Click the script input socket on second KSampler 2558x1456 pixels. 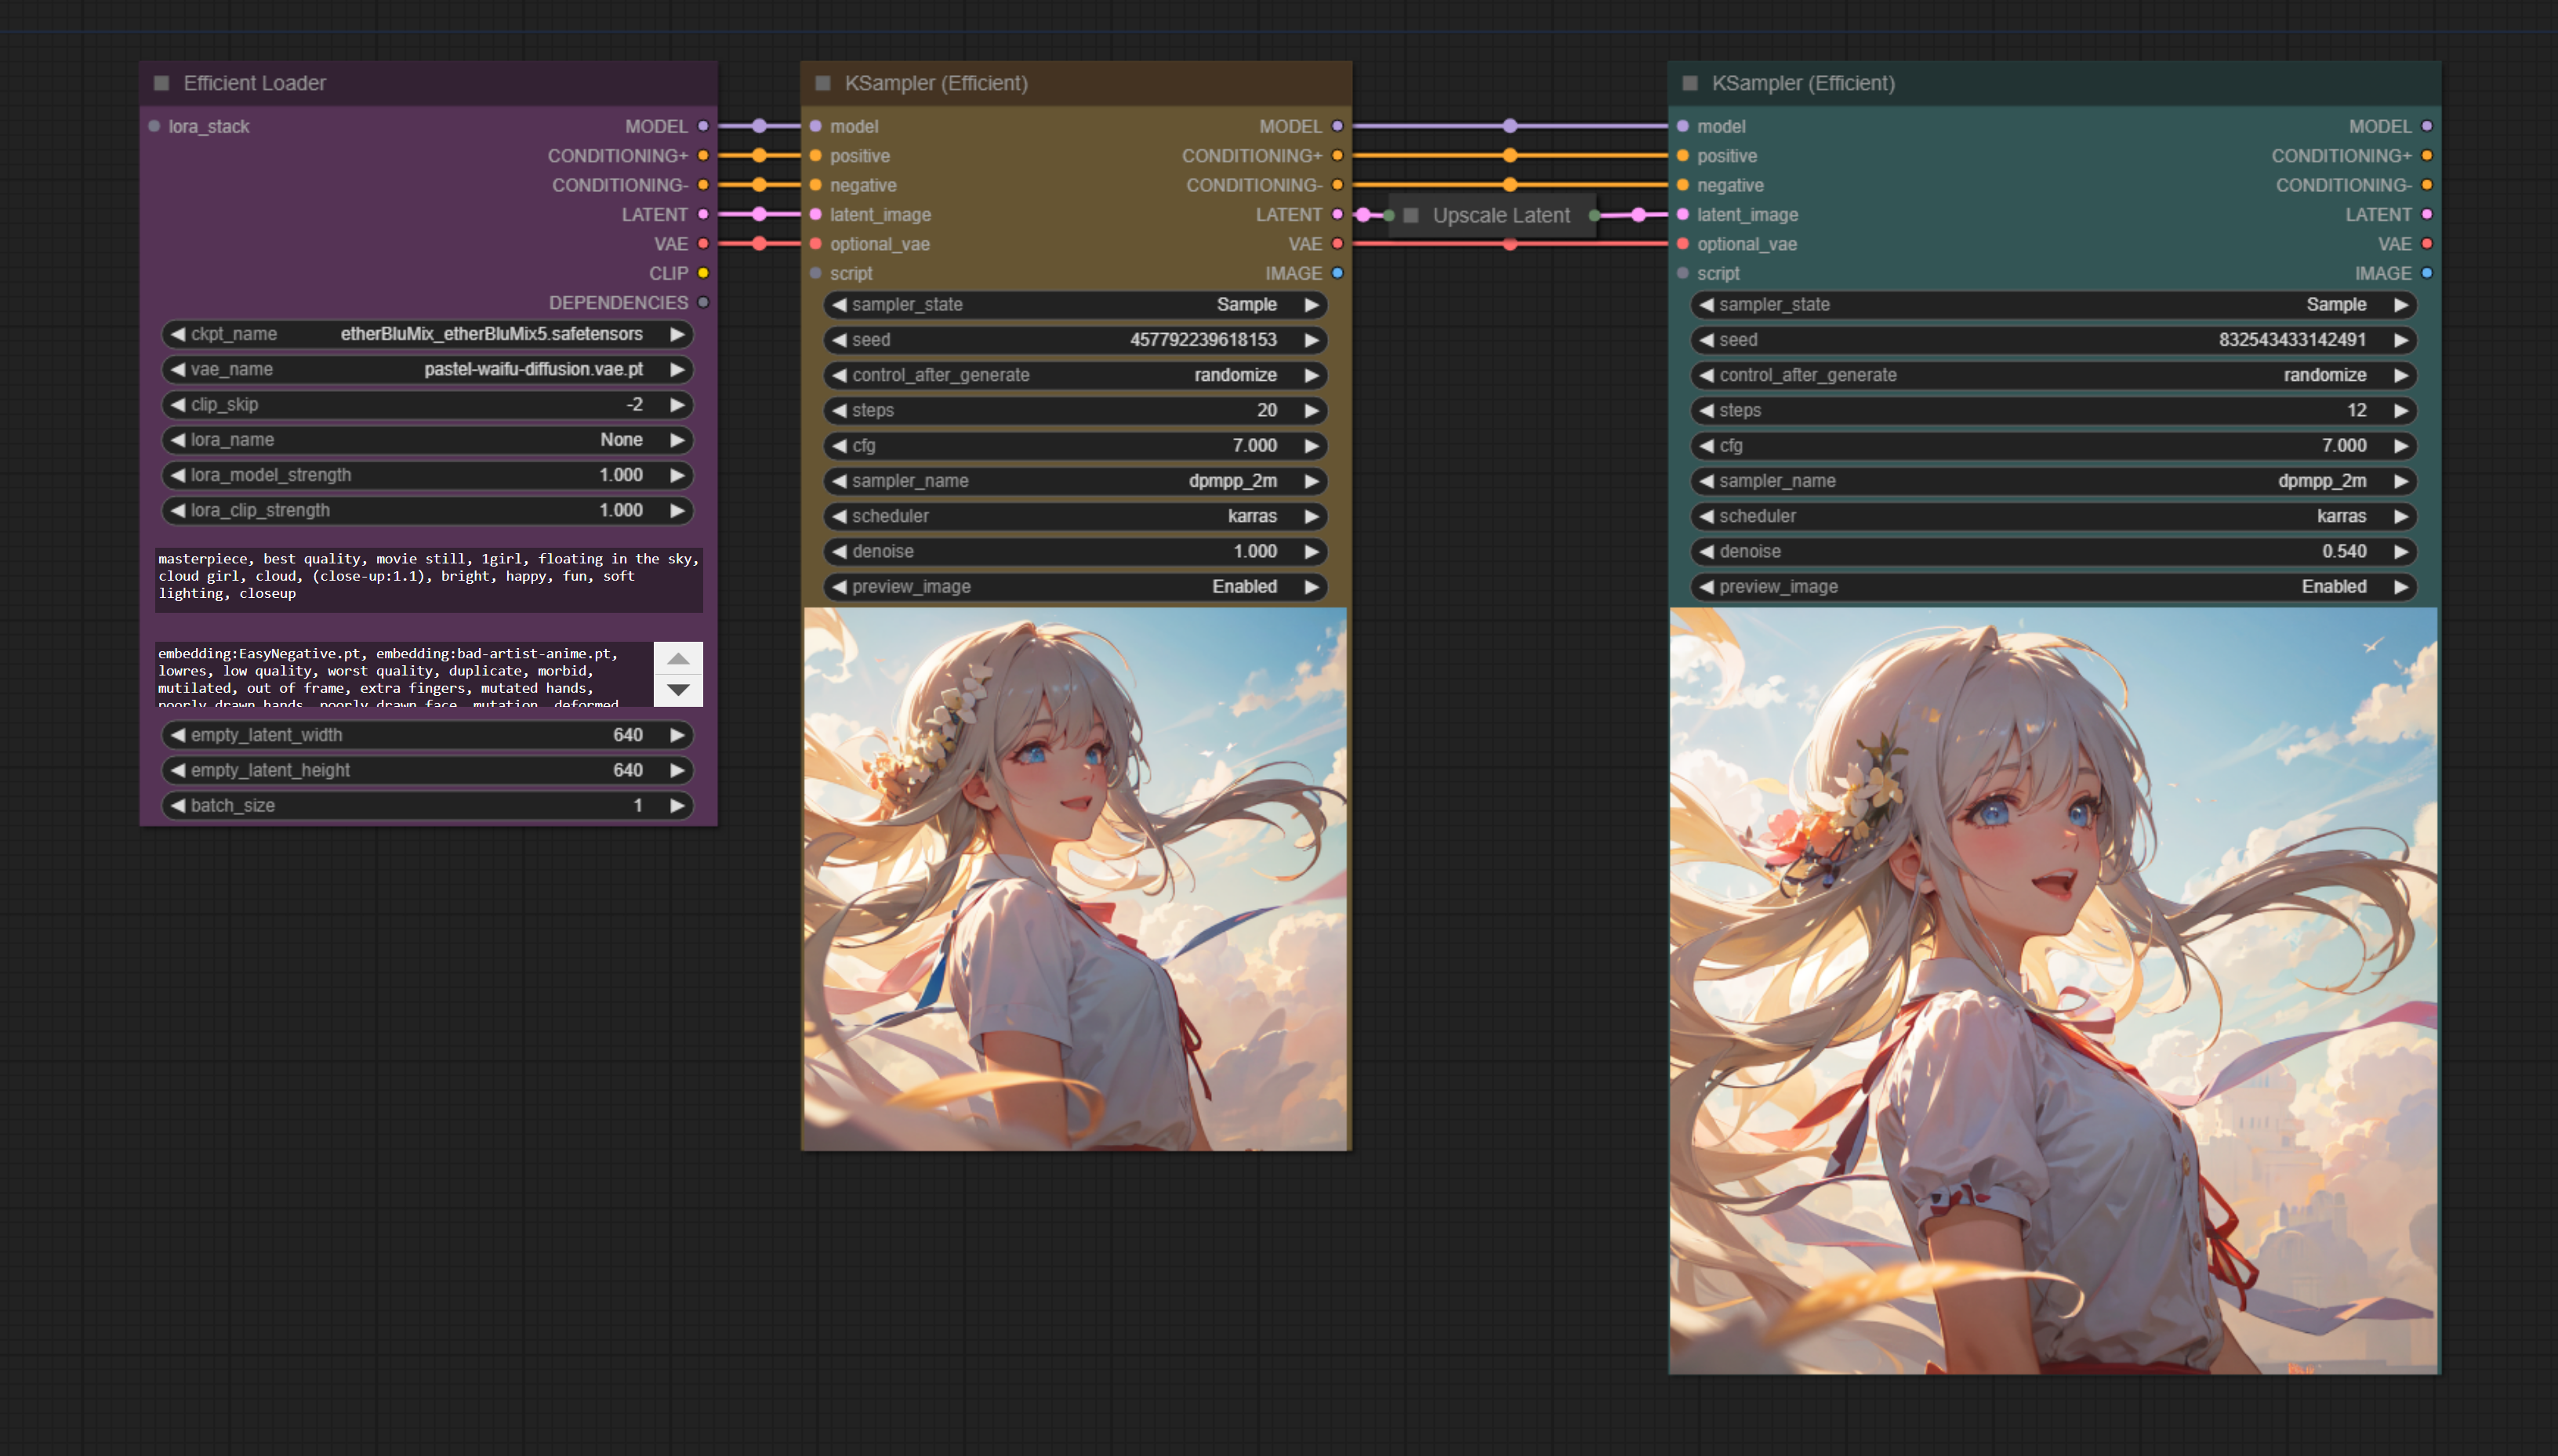(1682, 273)
